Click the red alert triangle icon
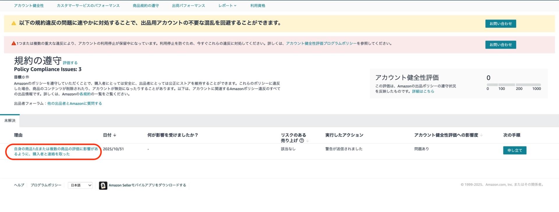 14,44
